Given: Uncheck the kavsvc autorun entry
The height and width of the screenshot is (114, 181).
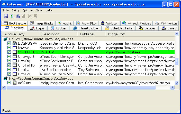Looking at the screenshot, I should [x=9, y=48].
